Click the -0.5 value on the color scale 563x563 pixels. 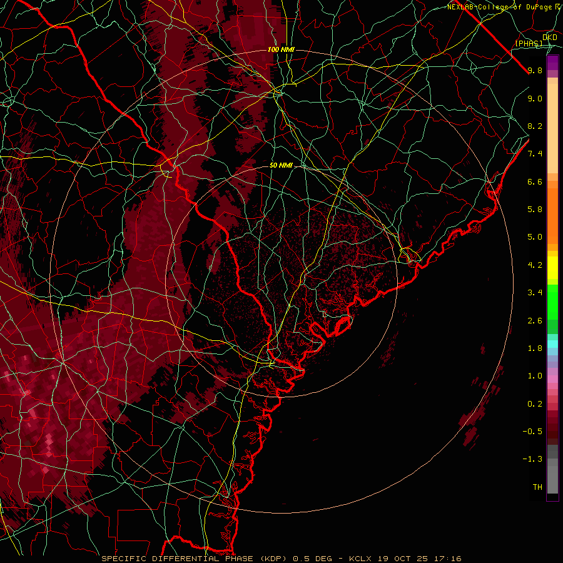(x=532, y=432)
